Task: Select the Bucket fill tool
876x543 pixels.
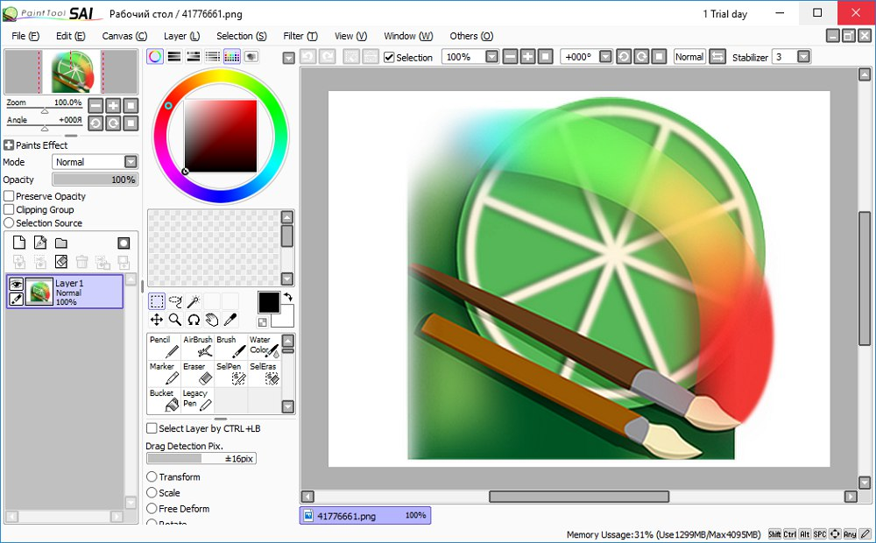Action: pyautogui.click(x=164, y=400)
